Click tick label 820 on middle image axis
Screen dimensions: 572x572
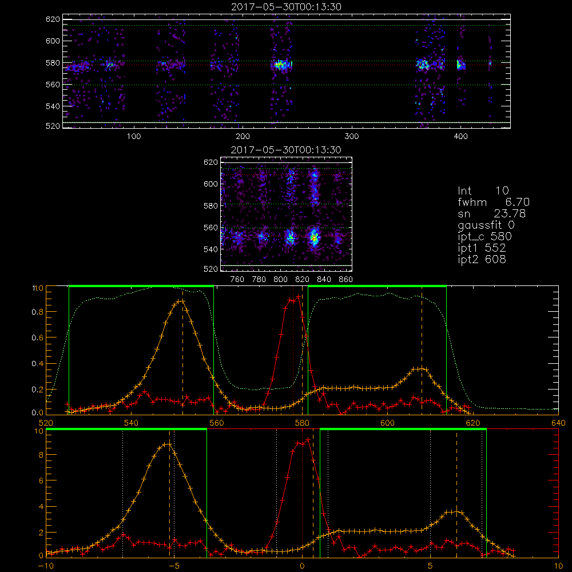click(303, 280)
